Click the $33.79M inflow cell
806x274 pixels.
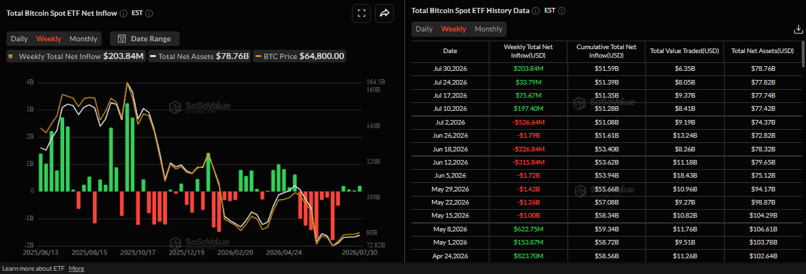point(528,81)
